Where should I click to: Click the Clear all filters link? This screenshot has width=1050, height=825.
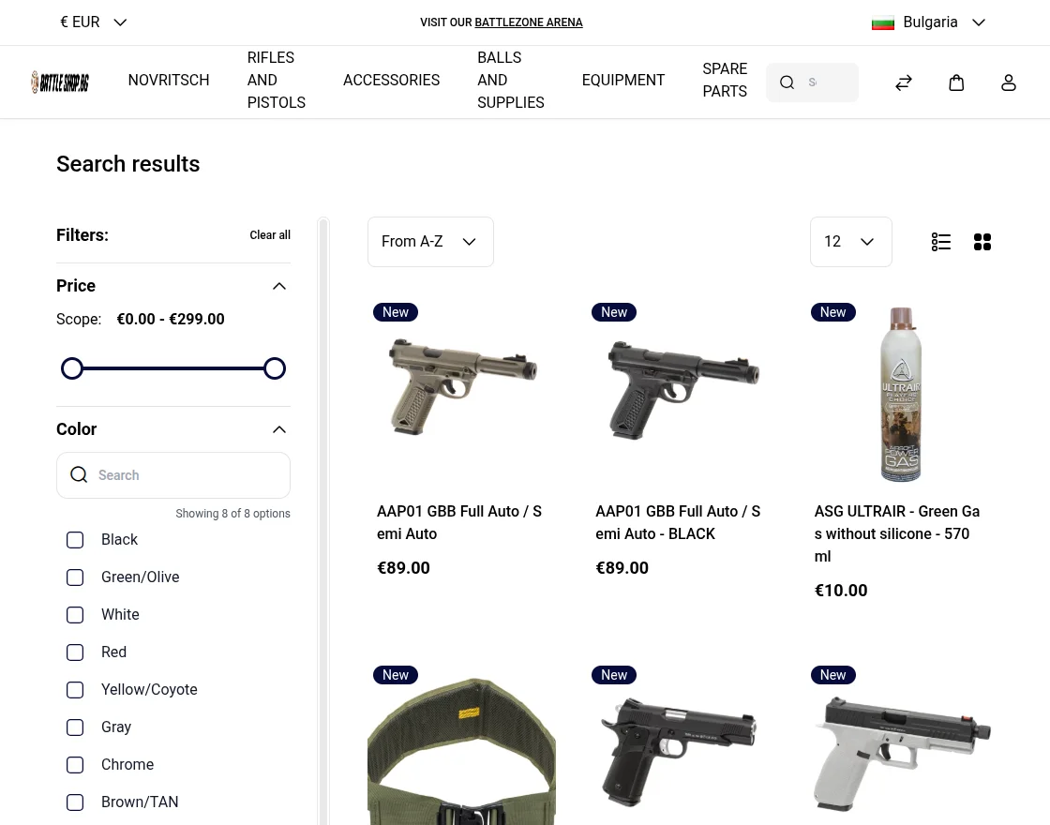point(270,235)
